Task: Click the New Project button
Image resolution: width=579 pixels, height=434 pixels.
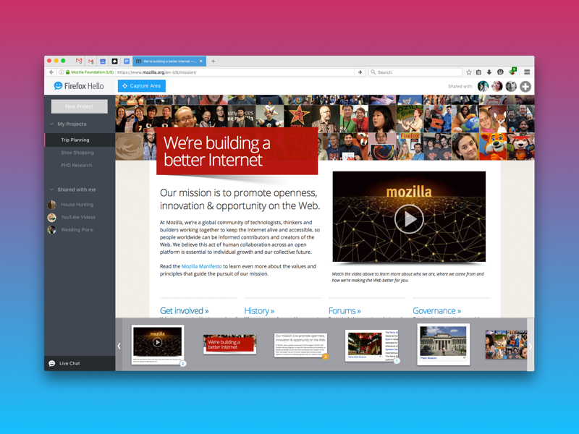Action: click(x=80, y=106)
